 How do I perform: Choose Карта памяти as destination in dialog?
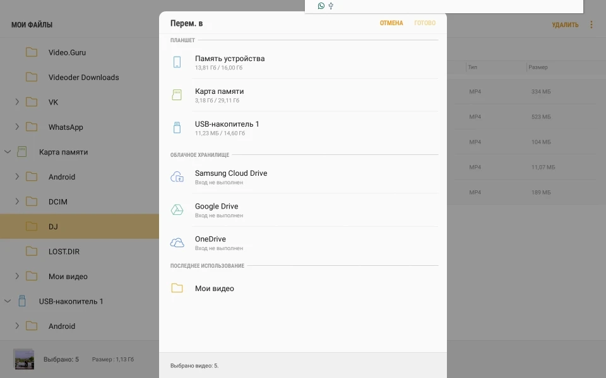pos(304,95)
